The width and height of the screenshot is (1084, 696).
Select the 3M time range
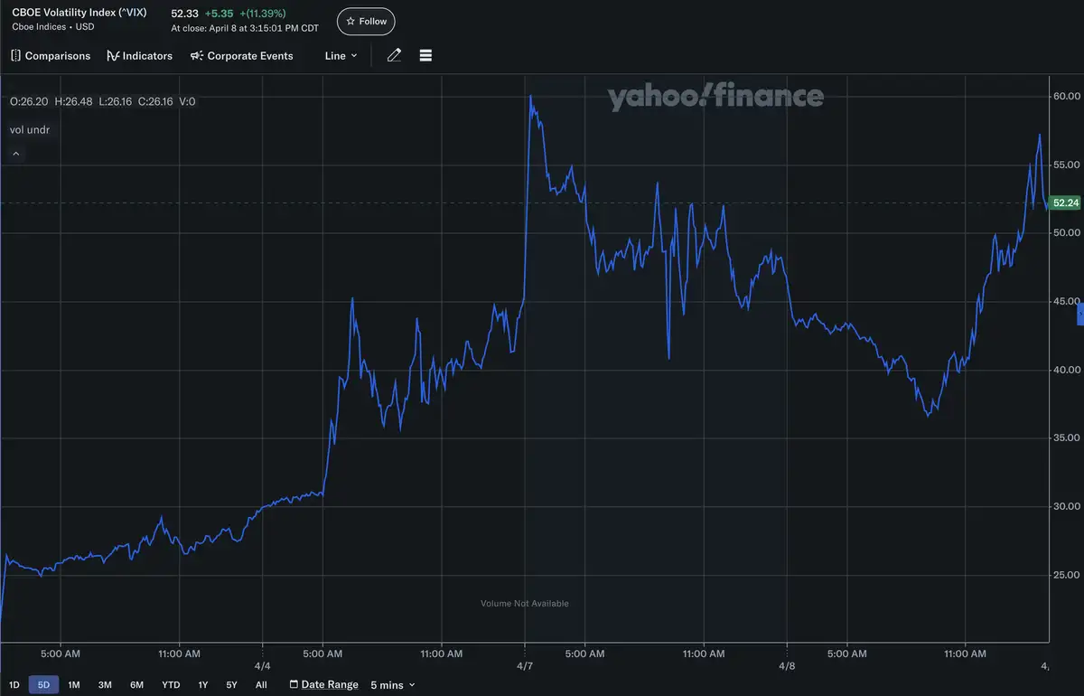coord(105,685)
